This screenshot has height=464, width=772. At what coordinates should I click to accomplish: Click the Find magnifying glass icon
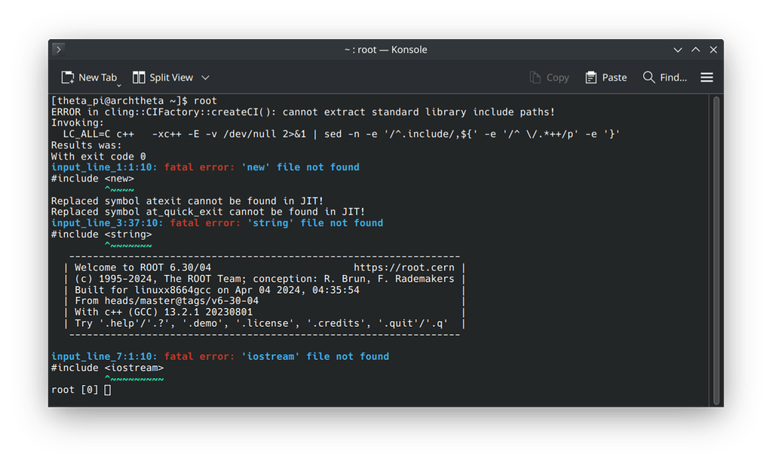648,78
